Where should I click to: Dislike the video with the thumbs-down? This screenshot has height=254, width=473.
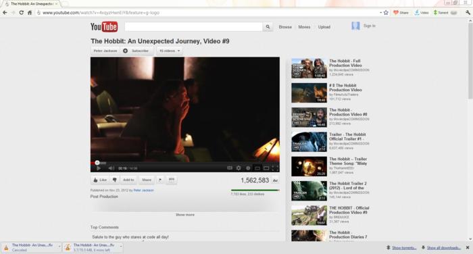115,180
